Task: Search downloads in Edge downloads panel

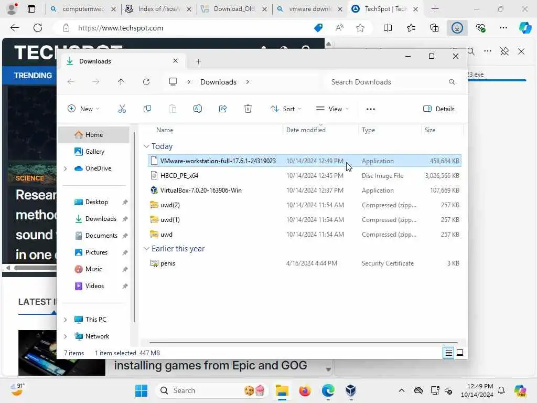Action: coord(471,52)
